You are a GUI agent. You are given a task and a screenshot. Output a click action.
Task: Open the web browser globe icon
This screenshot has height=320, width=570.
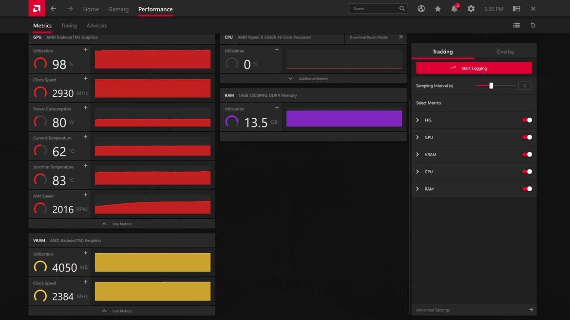(x=421, y=9)
